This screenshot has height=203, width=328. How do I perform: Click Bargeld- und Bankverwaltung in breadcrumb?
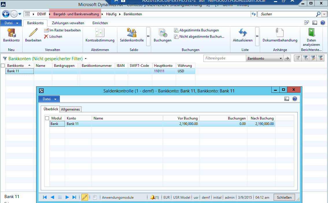pyautogui.click(x=76, y=14)
